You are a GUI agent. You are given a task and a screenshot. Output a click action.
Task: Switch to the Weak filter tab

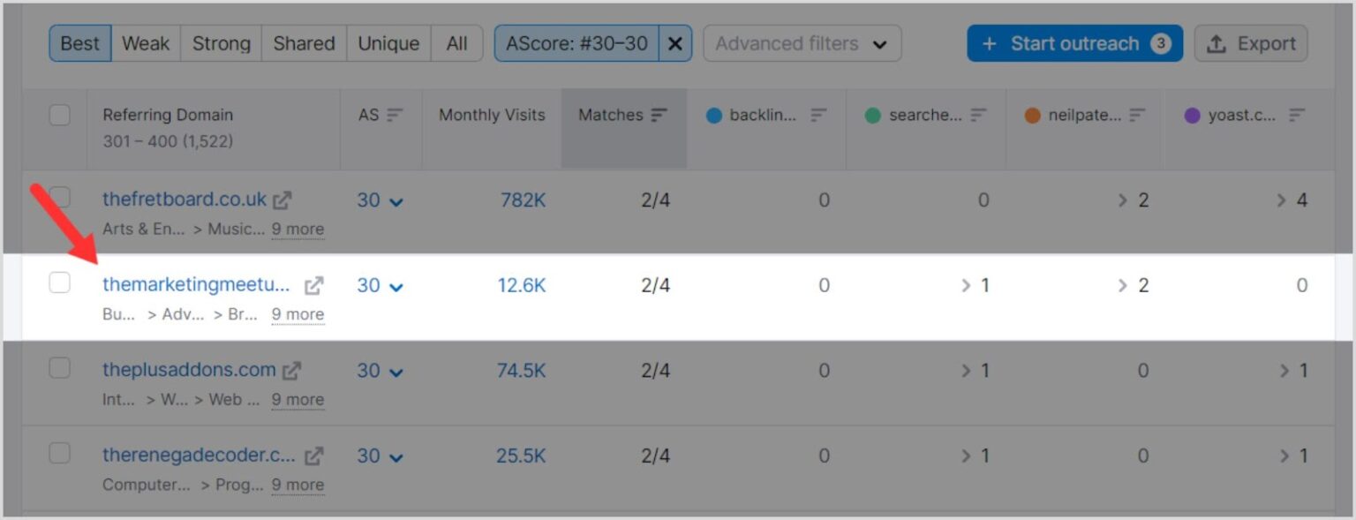click(x=145, y=42)
